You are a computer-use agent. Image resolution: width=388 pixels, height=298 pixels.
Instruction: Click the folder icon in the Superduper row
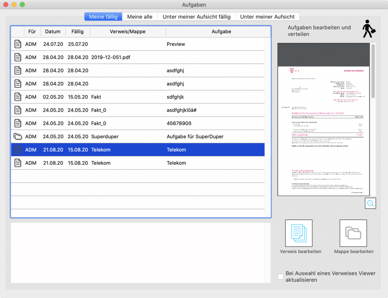tap(17, 136)
